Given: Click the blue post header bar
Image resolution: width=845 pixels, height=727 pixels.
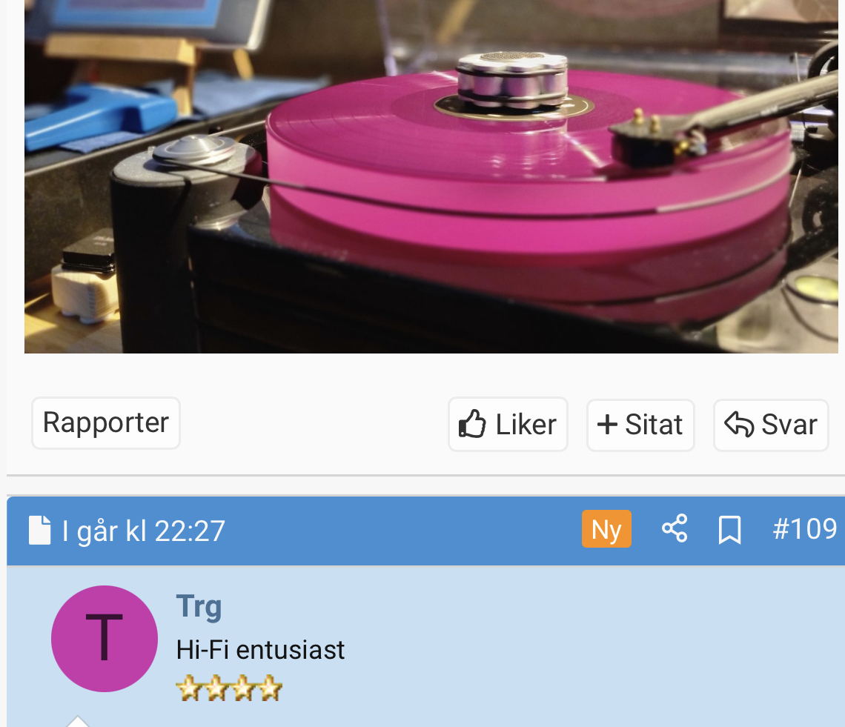Looking at the screenshot, I should tap(425, 531).
